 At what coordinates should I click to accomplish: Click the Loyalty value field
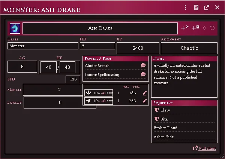pos(60,103)
